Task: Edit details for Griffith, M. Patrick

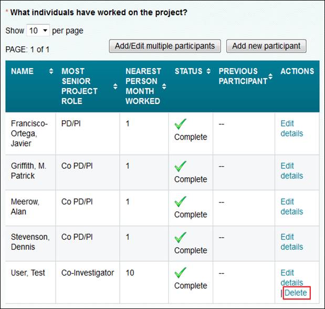Action: click(x=291, y=171)
